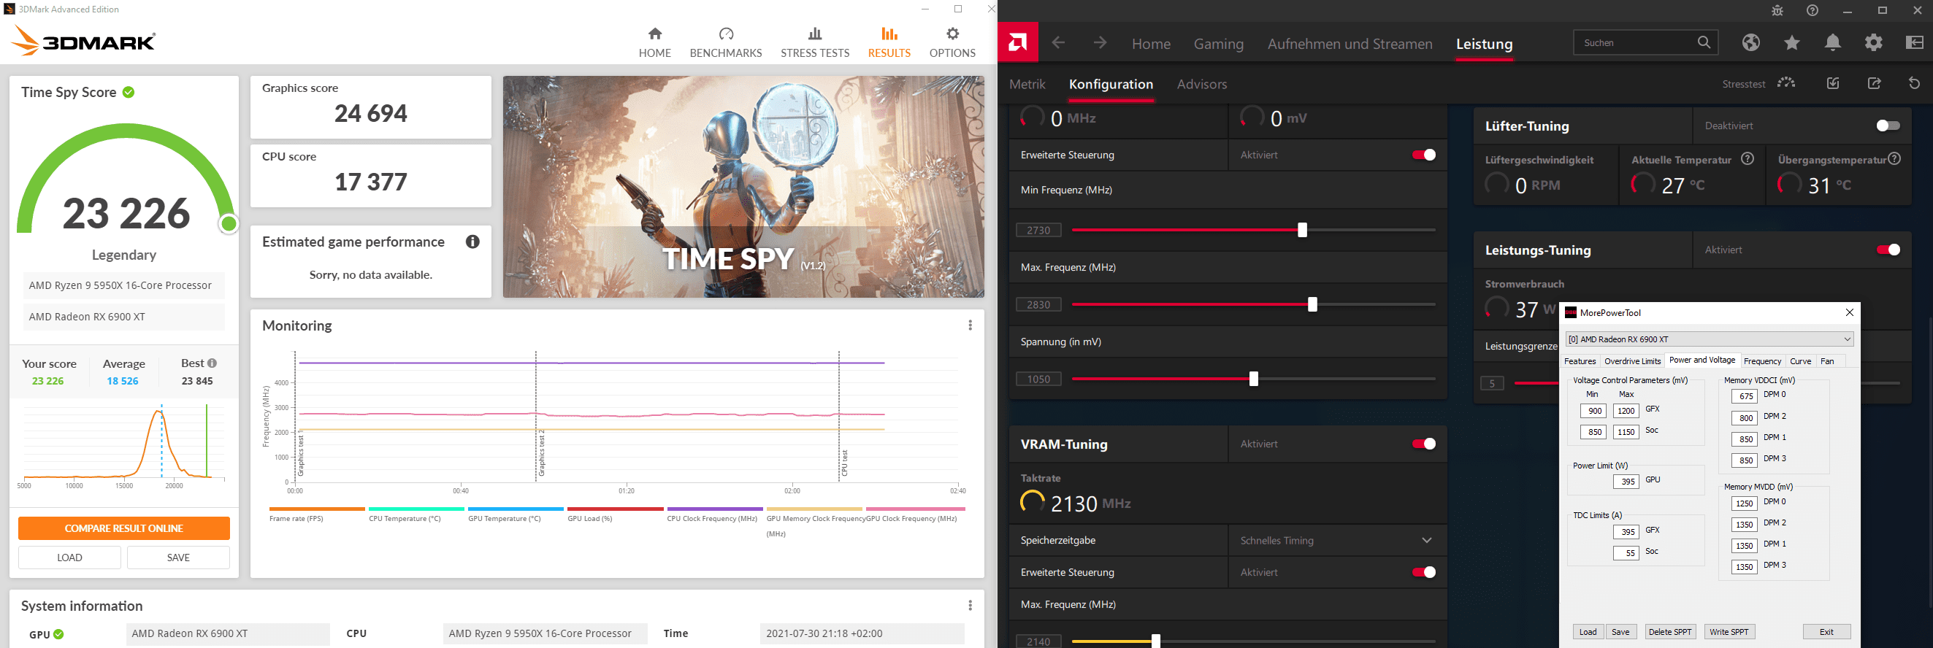This screenshot has height=648, width=1933.
Task: Open the AMD notifications bell icon
Action: (x=1832, y=43)
